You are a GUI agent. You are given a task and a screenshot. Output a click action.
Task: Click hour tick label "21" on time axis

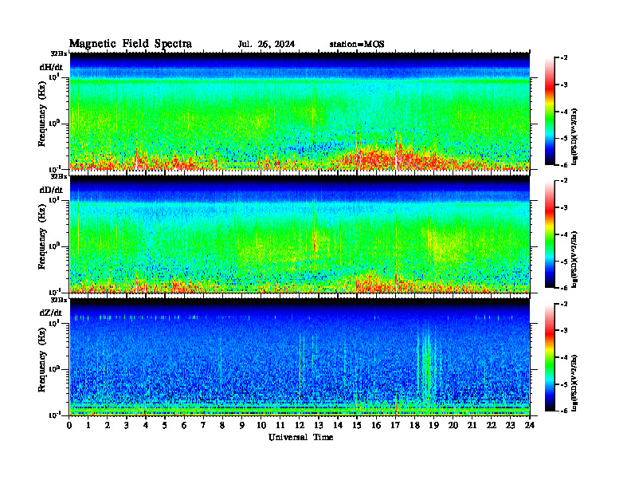tap(472, 425)
